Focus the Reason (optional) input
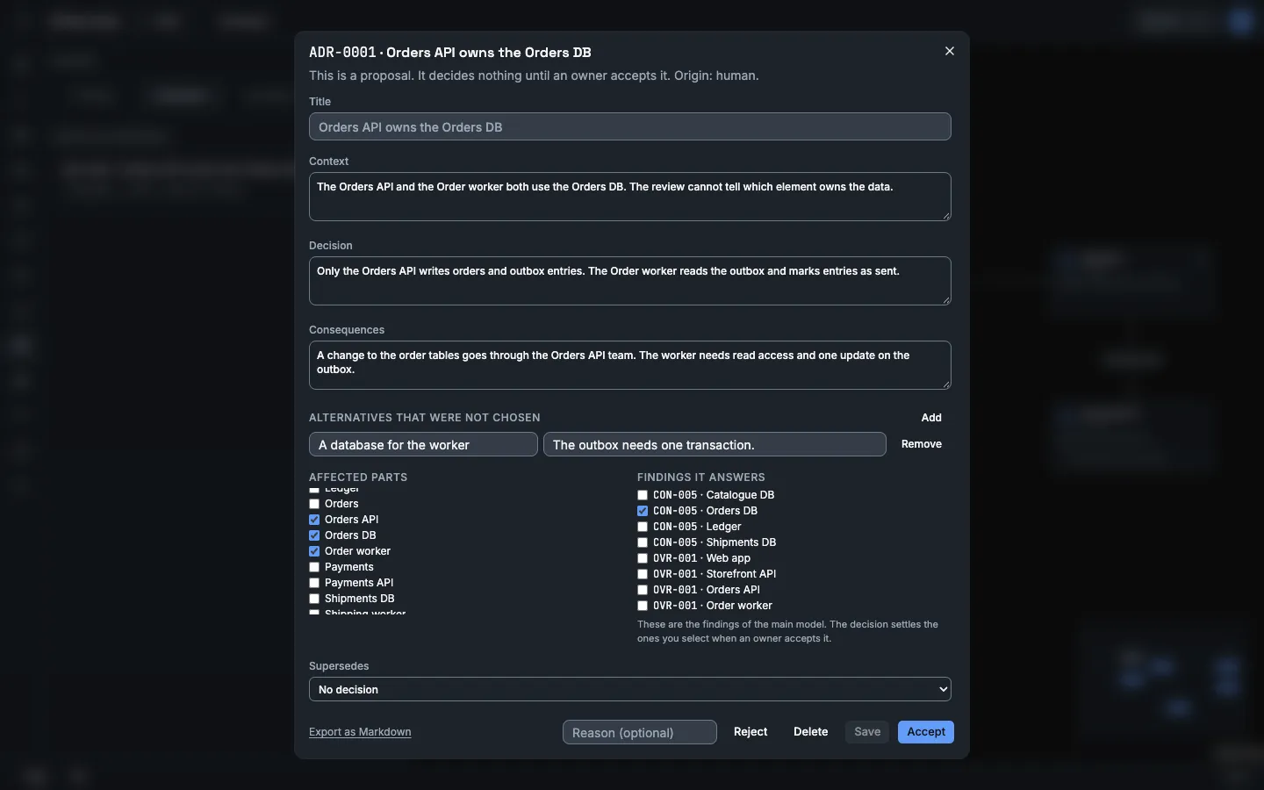Screen dimensions: 1264x790 tap(640, 732)
